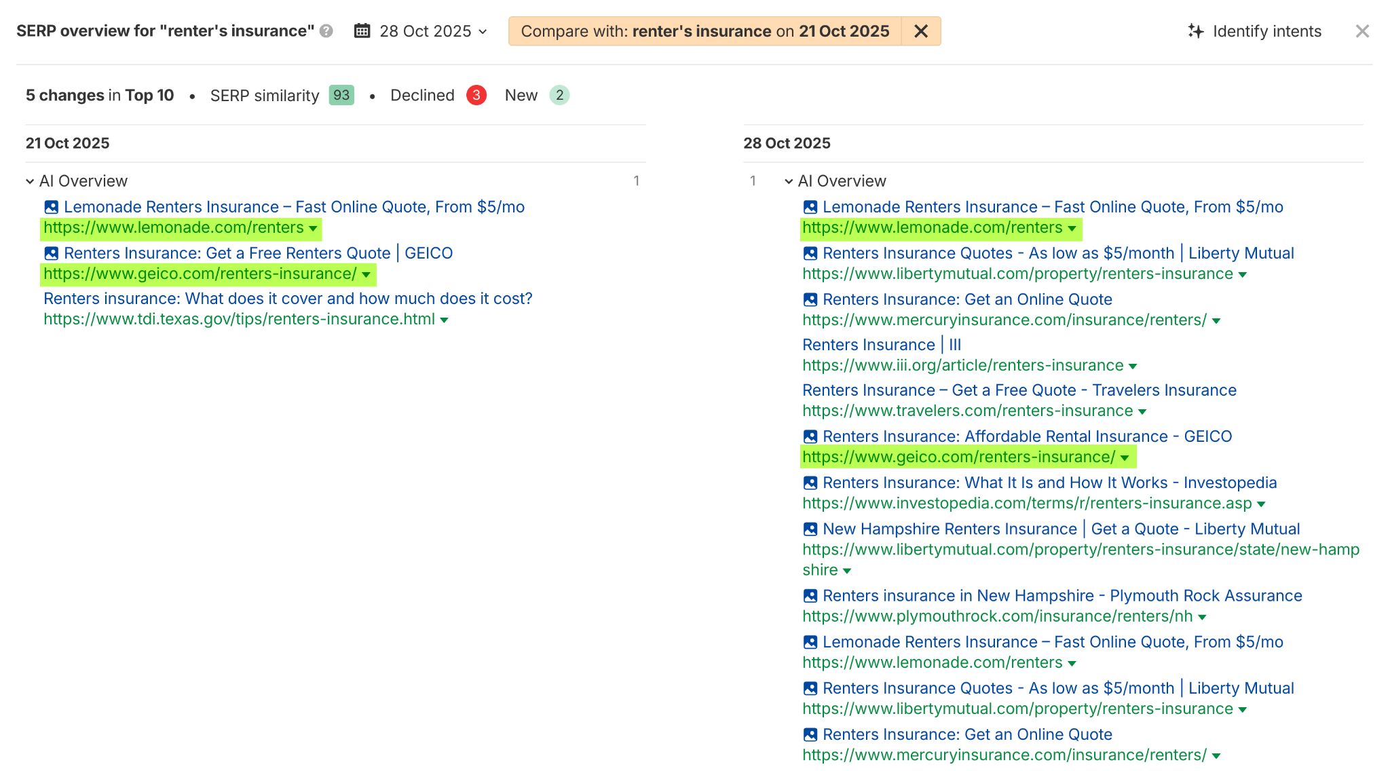Click the SERP similarity 93 badge
1390x771 pixels.
(x=342, y=96)
